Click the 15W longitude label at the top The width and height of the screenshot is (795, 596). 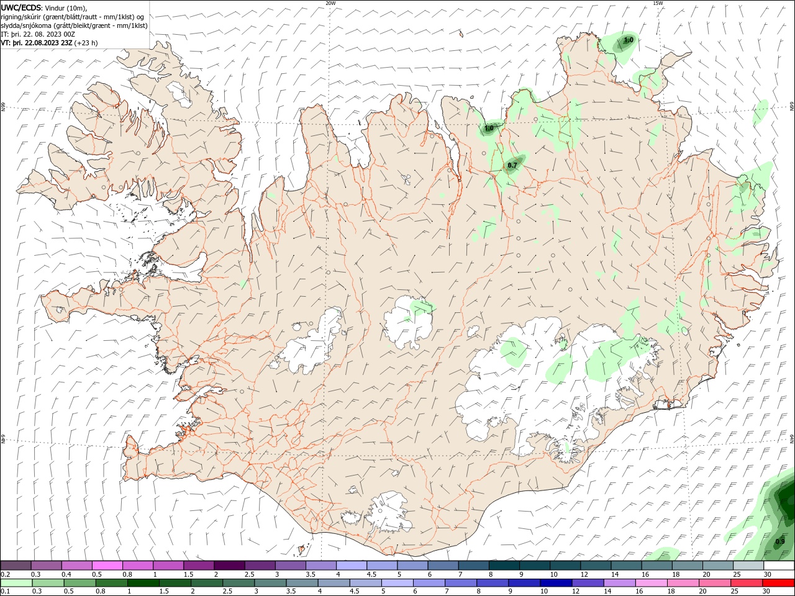658,3
